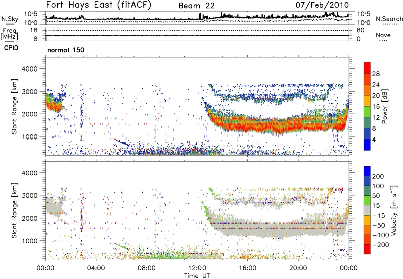Click the 1000 tick of velocity panel

point(29,241)
